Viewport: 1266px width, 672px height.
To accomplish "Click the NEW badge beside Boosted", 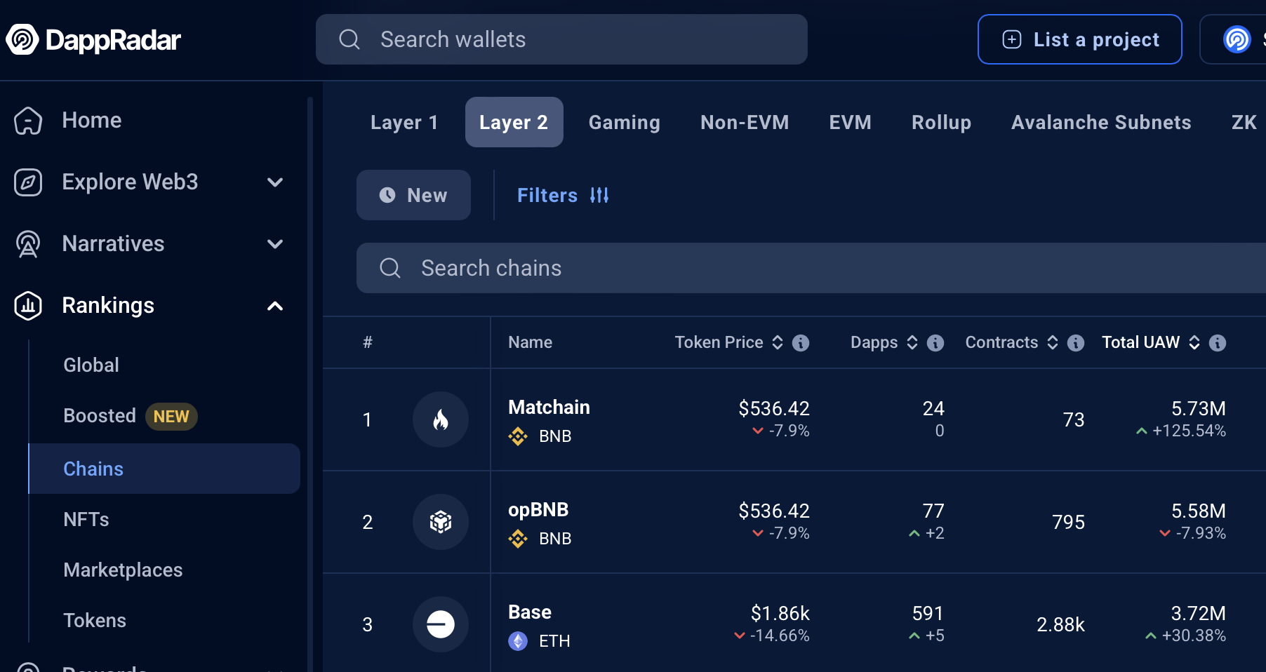I will [171, 416].
